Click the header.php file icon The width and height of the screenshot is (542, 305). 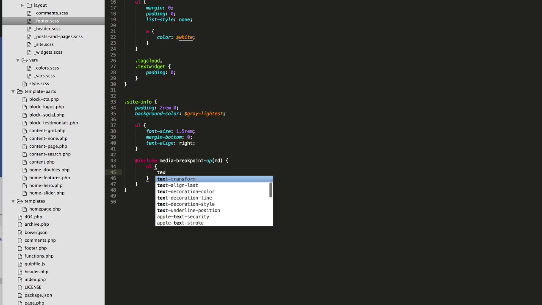tap(20, 272)
